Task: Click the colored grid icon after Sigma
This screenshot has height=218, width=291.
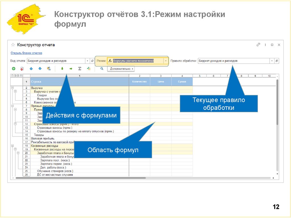Action: pos(89,68)
